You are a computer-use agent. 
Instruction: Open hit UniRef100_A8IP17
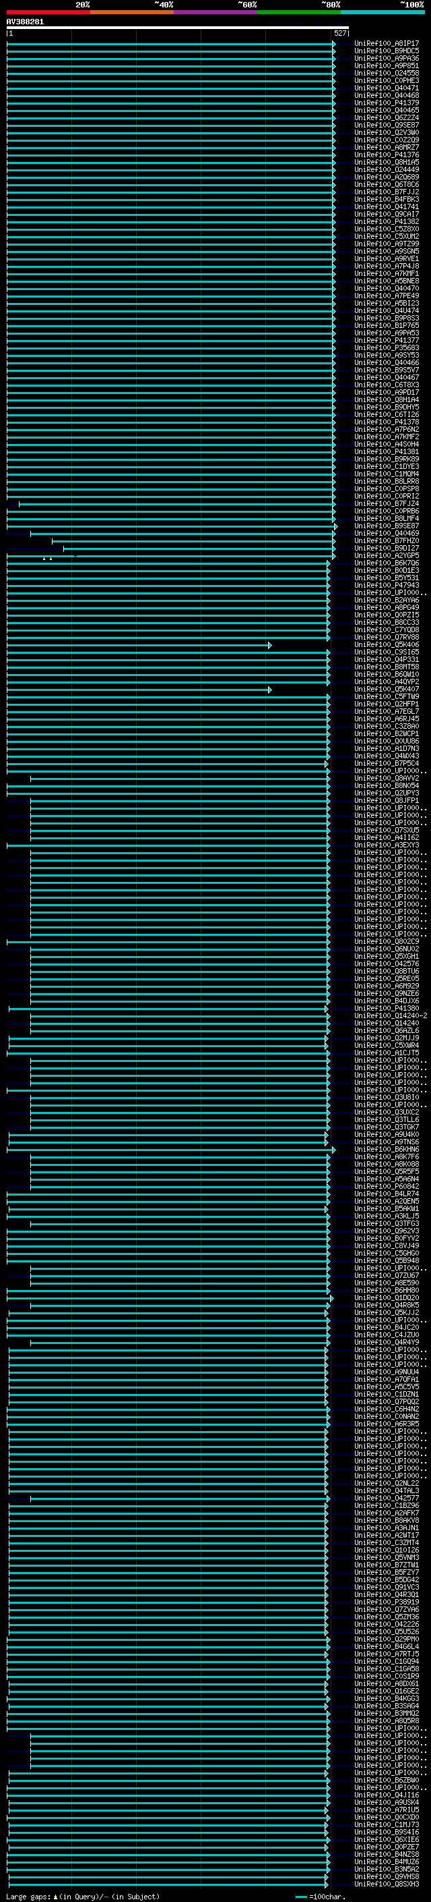387,44
